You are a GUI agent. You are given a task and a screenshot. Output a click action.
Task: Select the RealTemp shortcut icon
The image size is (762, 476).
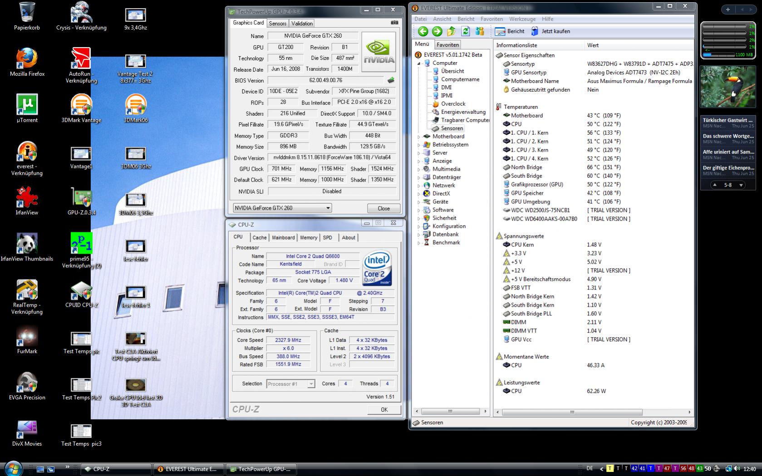point(27,297)
